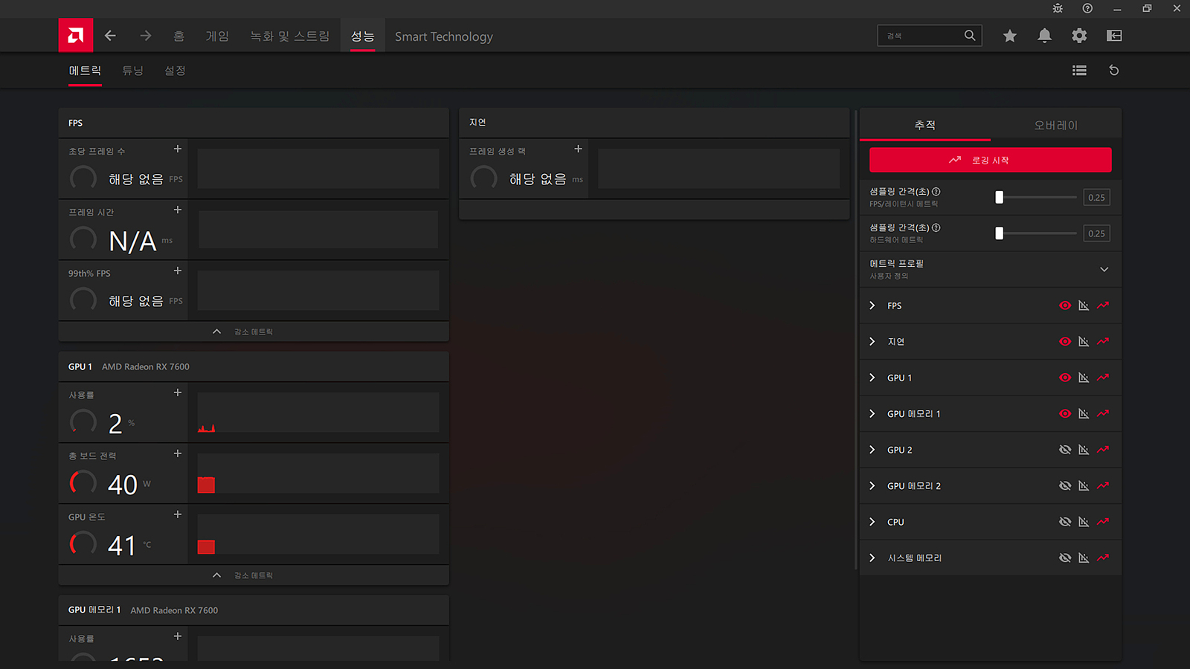The image size is (1190, 669).
Task: Open the notifications bell
Action: point(1044,36)
